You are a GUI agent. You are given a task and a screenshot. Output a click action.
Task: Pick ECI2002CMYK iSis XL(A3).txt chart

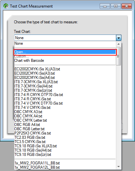coord(65,69)
